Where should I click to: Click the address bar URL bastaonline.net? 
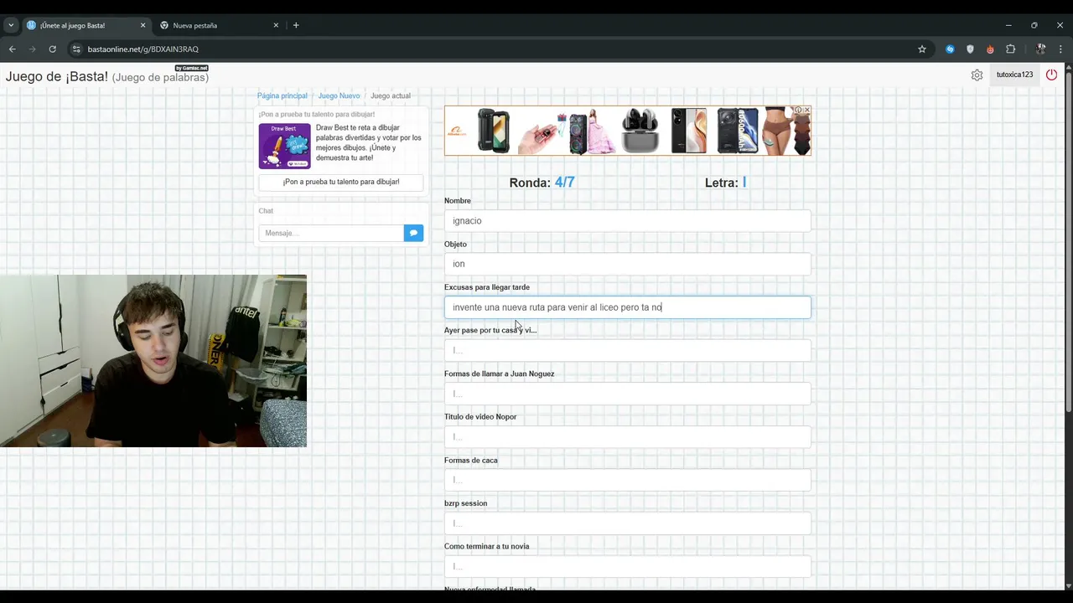pos(143,49)
